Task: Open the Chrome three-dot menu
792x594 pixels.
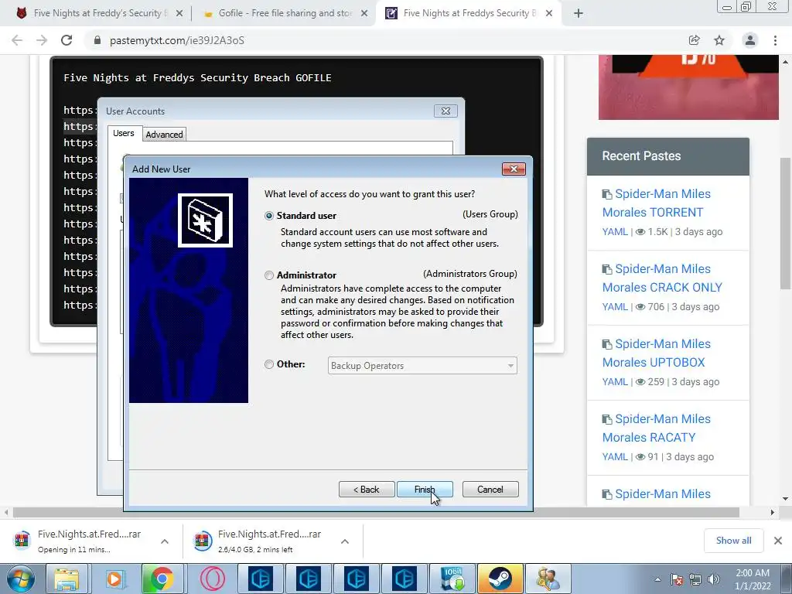Action: (x=775, y=40)
